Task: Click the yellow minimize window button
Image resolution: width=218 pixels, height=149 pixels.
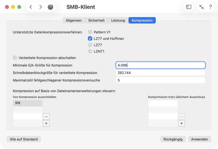Action: pyautogui.click(x=13, y=7)
